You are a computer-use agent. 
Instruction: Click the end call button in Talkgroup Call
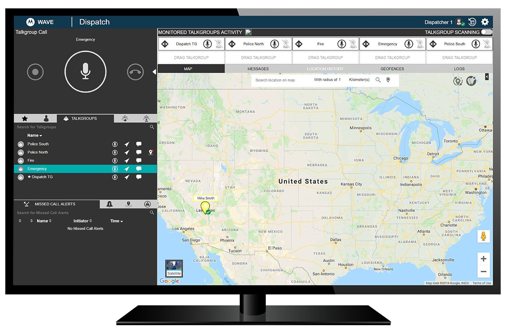point(135,72)
